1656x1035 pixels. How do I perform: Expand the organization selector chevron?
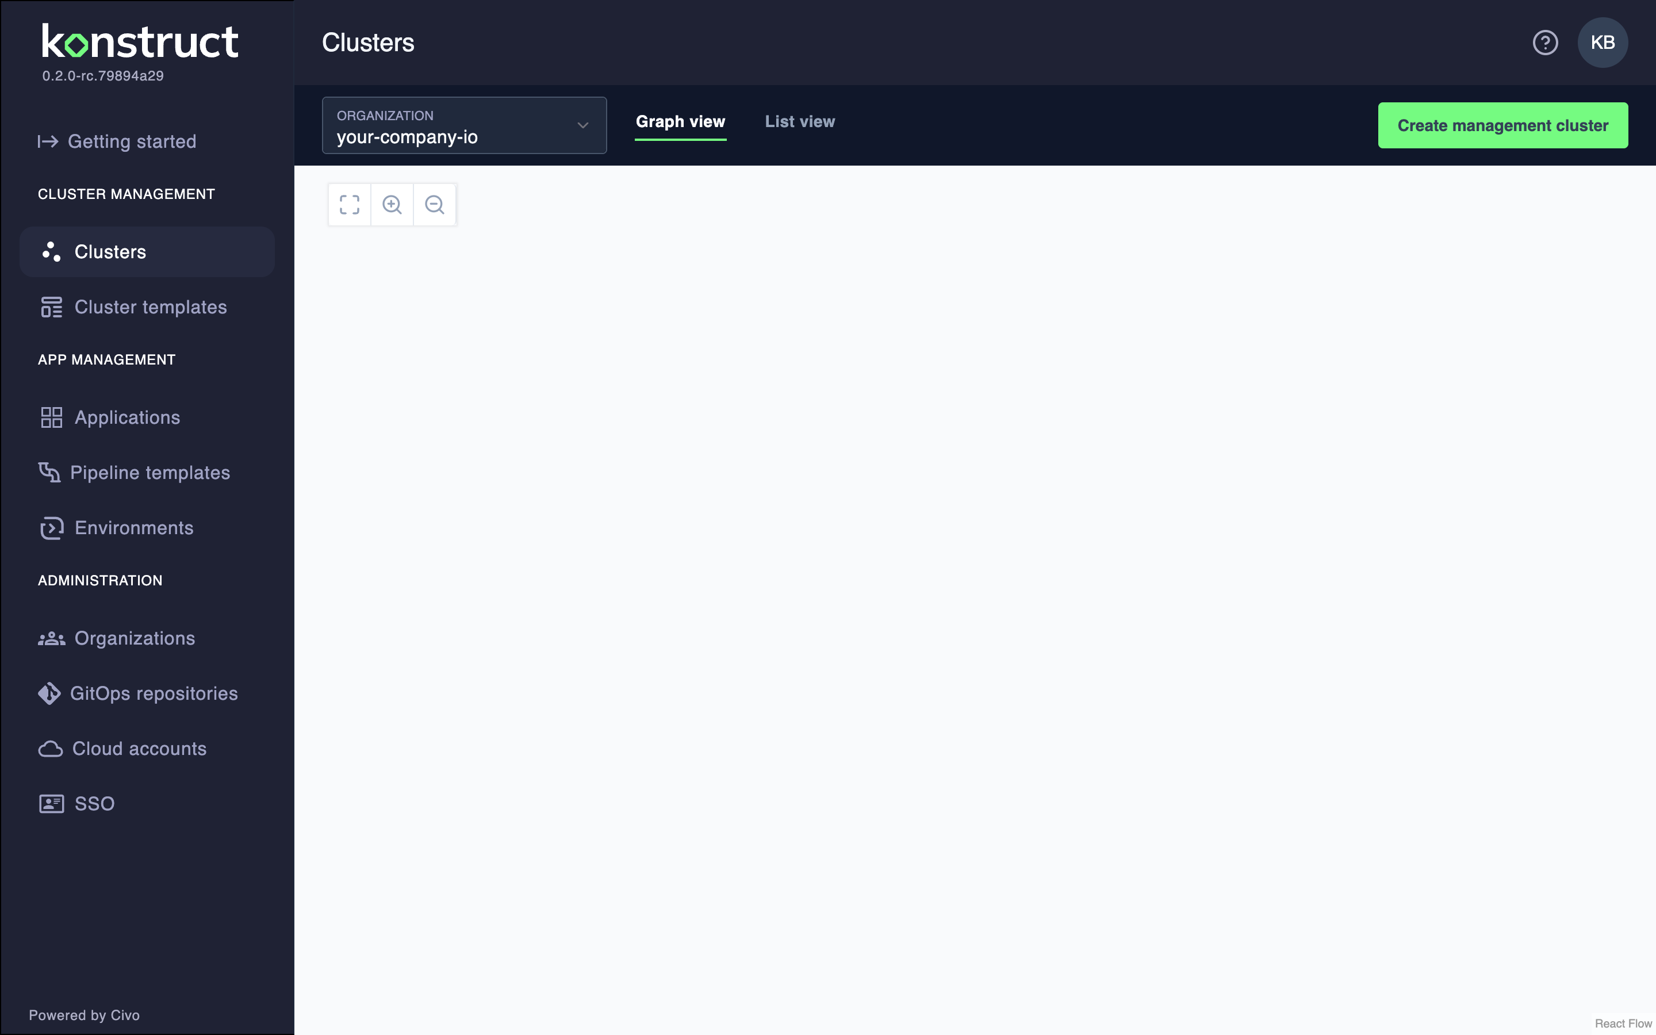[582, 125]
